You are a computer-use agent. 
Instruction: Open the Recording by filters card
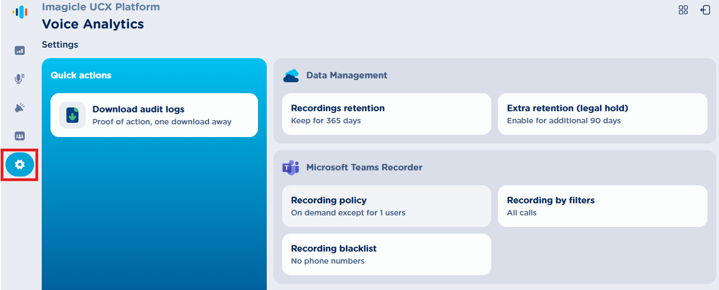602,206
